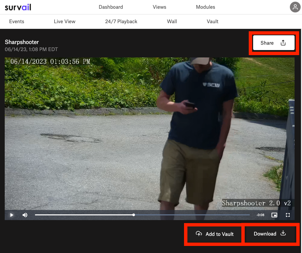Click the video progress slider handle
The height and width of the screenshot is (253, 302).
133,215
